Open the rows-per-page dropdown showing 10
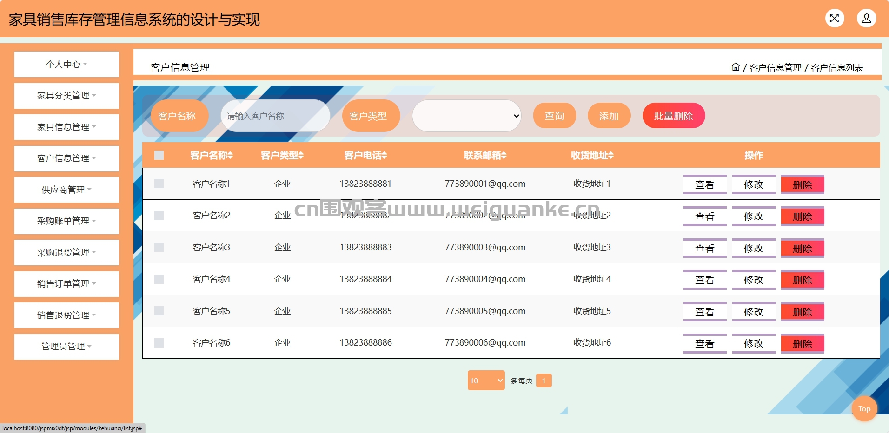The width and height of the screenshot is (889, 433). 486,381
